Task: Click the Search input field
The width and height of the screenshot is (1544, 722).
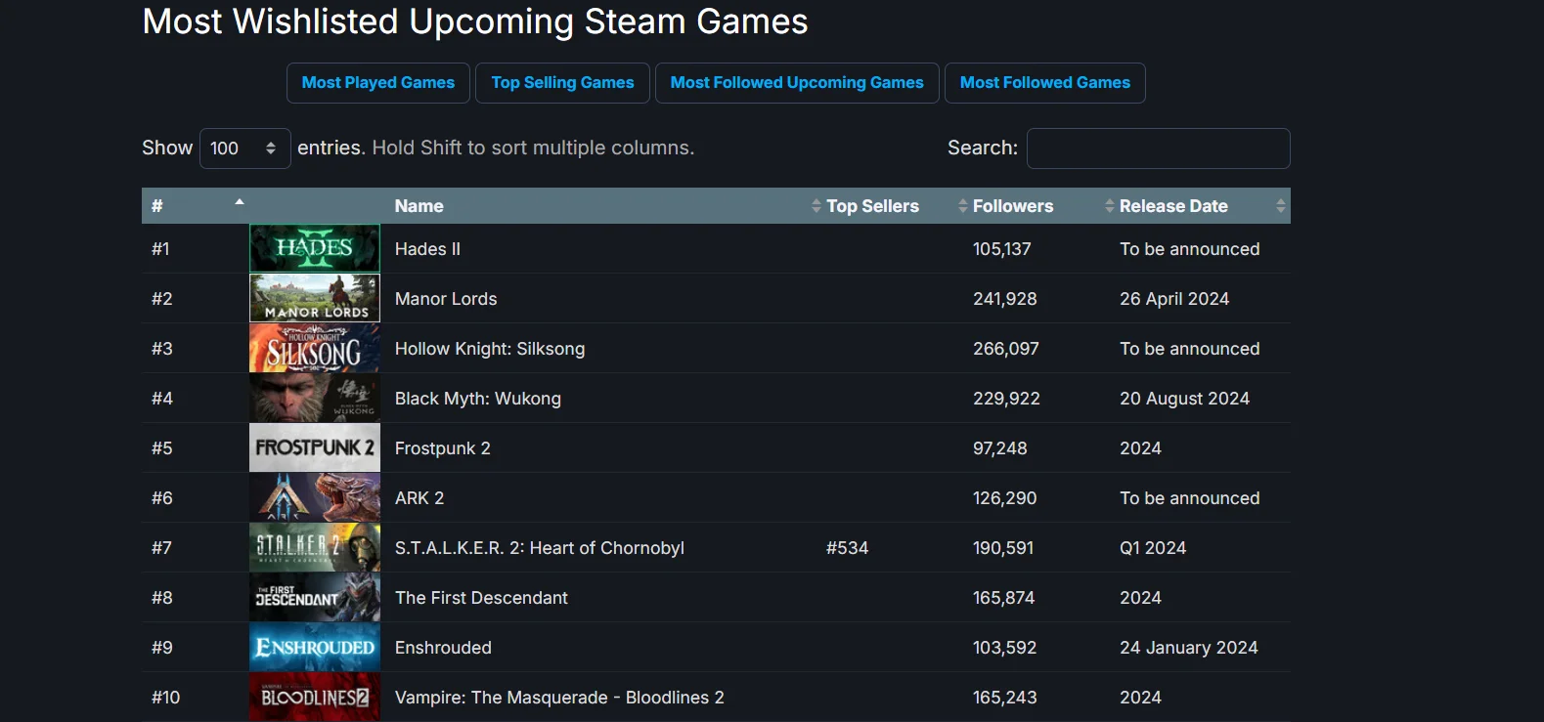Action: (x=1158, y=149)
